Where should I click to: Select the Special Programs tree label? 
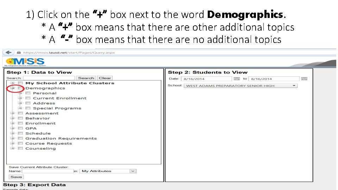(x=57, y=108)
